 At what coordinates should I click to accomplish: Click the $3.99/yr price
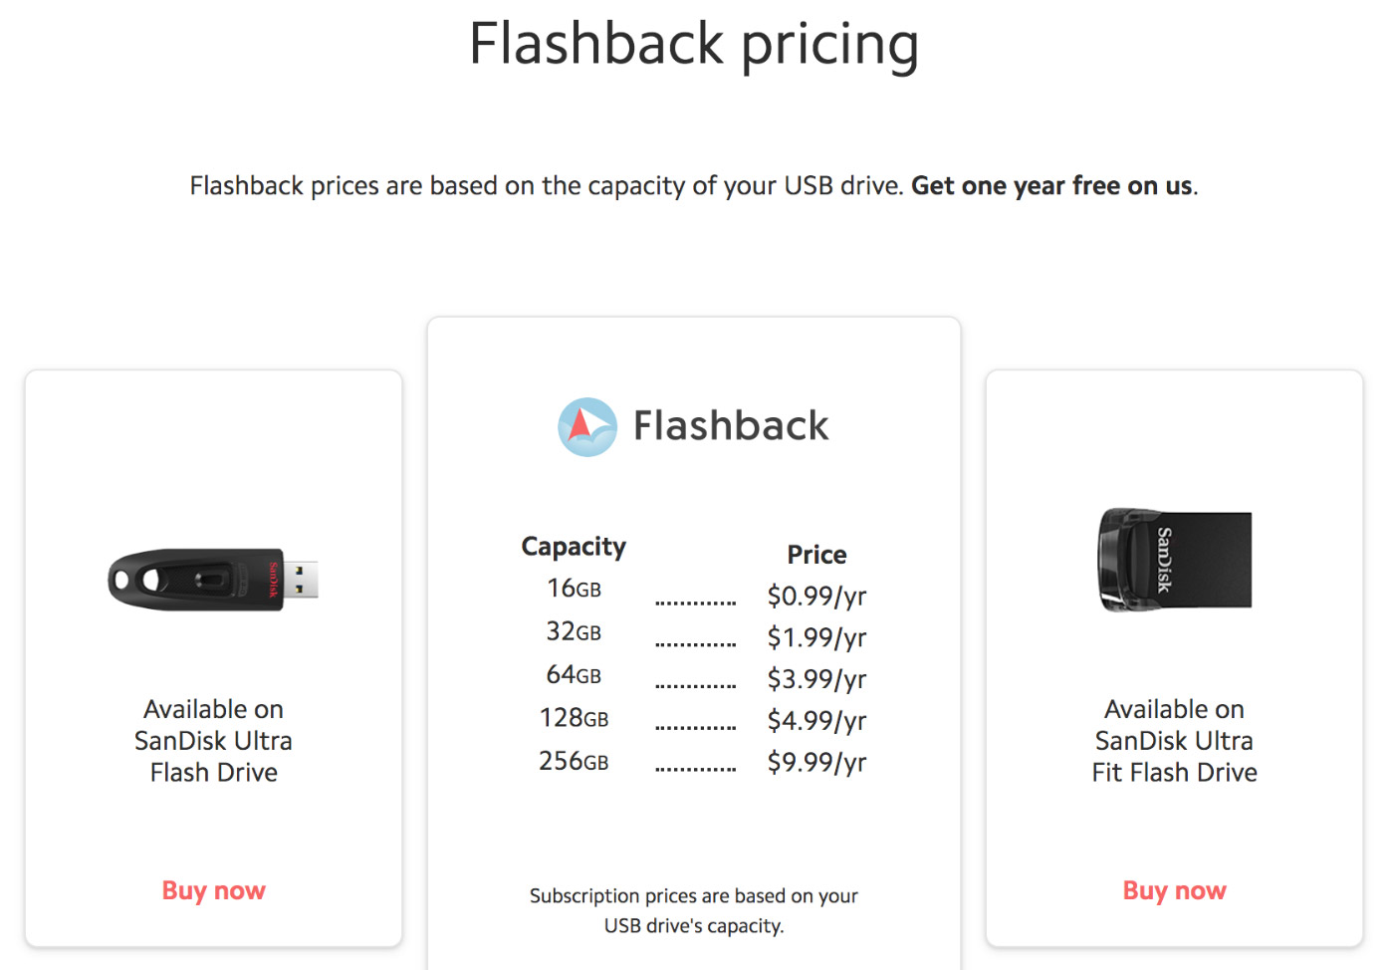point(816,679)
